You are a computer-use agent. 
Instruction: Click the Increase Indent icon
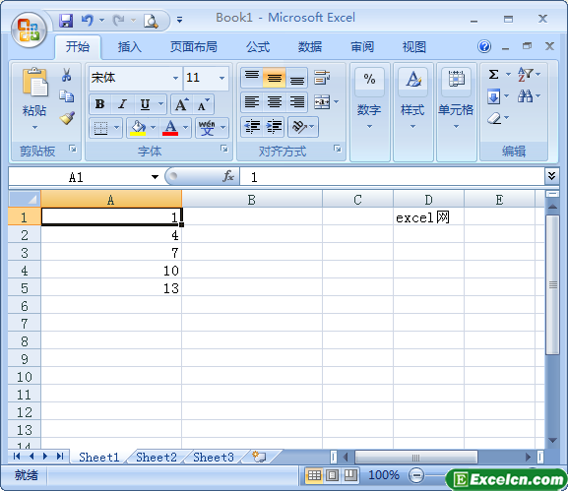pos(275,127)
